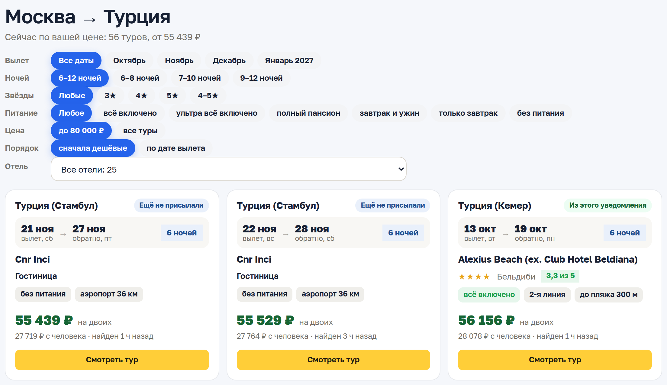Click hotel name Alexius Beach (ex. Club Hotel Beldiana)

[548, 259]
